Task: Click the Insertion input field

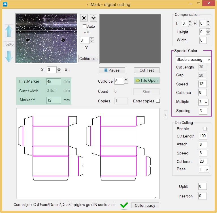Action: [x=203, y=196]
